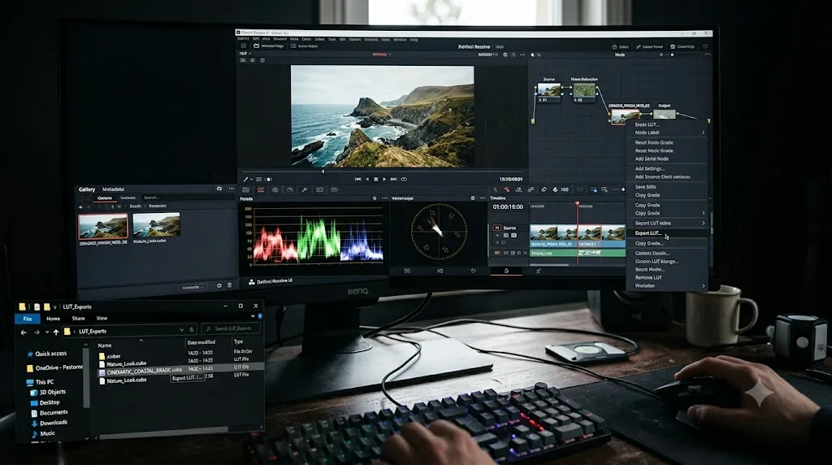Click the Sidles button in top bar

[620, 46]
